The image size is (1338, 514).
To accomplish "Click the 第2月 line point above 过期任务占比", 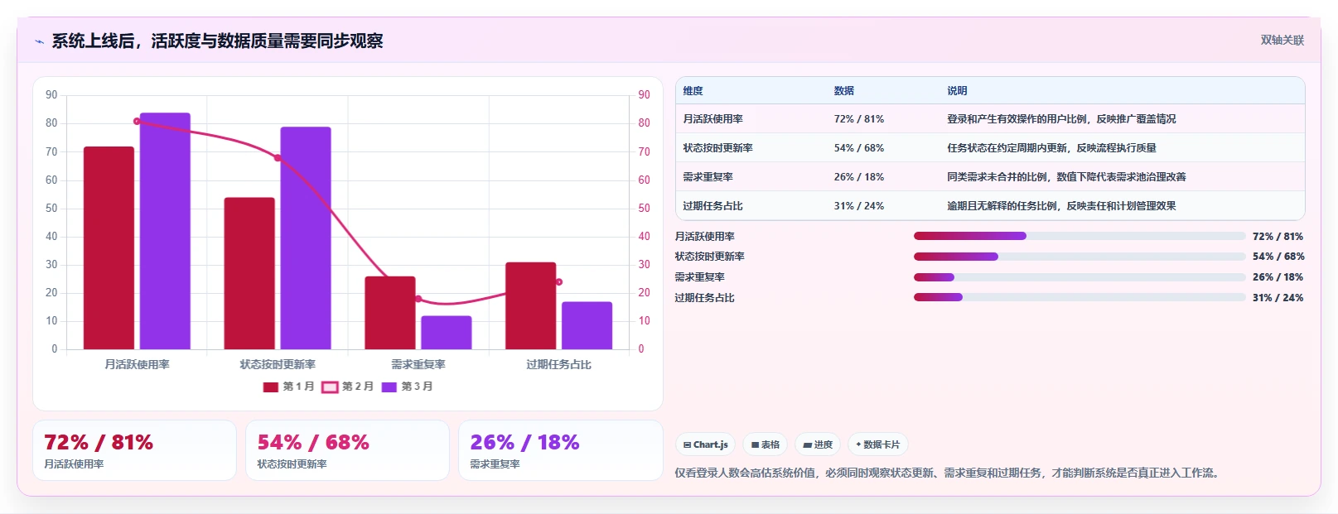I will (559, 282).
